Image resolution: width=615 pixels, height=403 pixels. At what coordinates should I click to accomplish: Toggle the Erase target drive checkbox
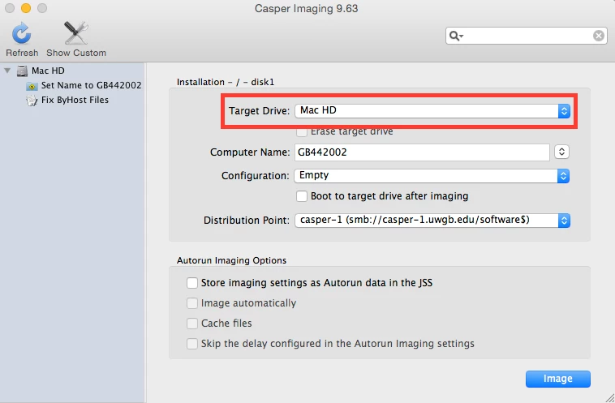tap(302, 131)
